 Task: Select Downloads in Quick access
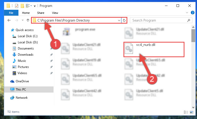26,55
